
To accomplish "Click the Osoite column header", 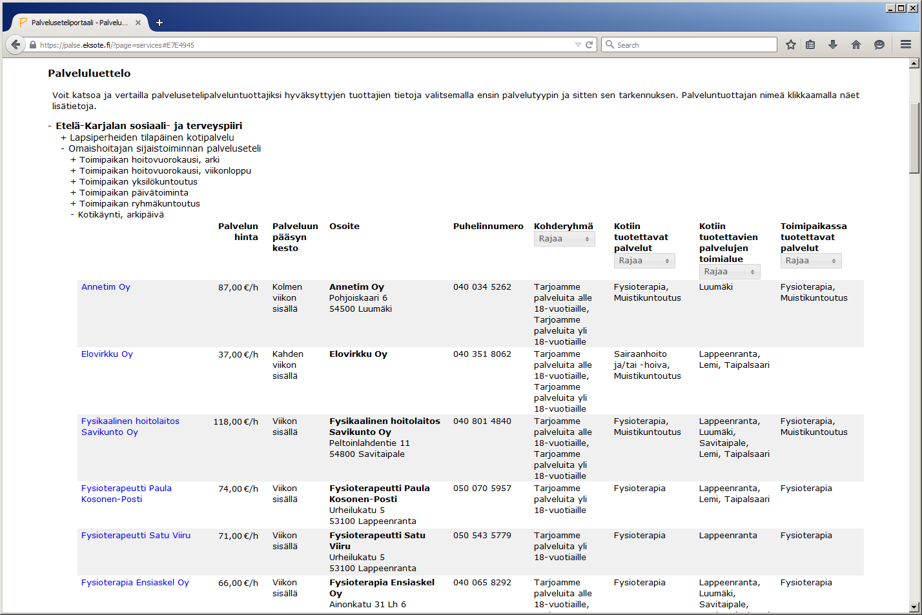I will 345,227.
